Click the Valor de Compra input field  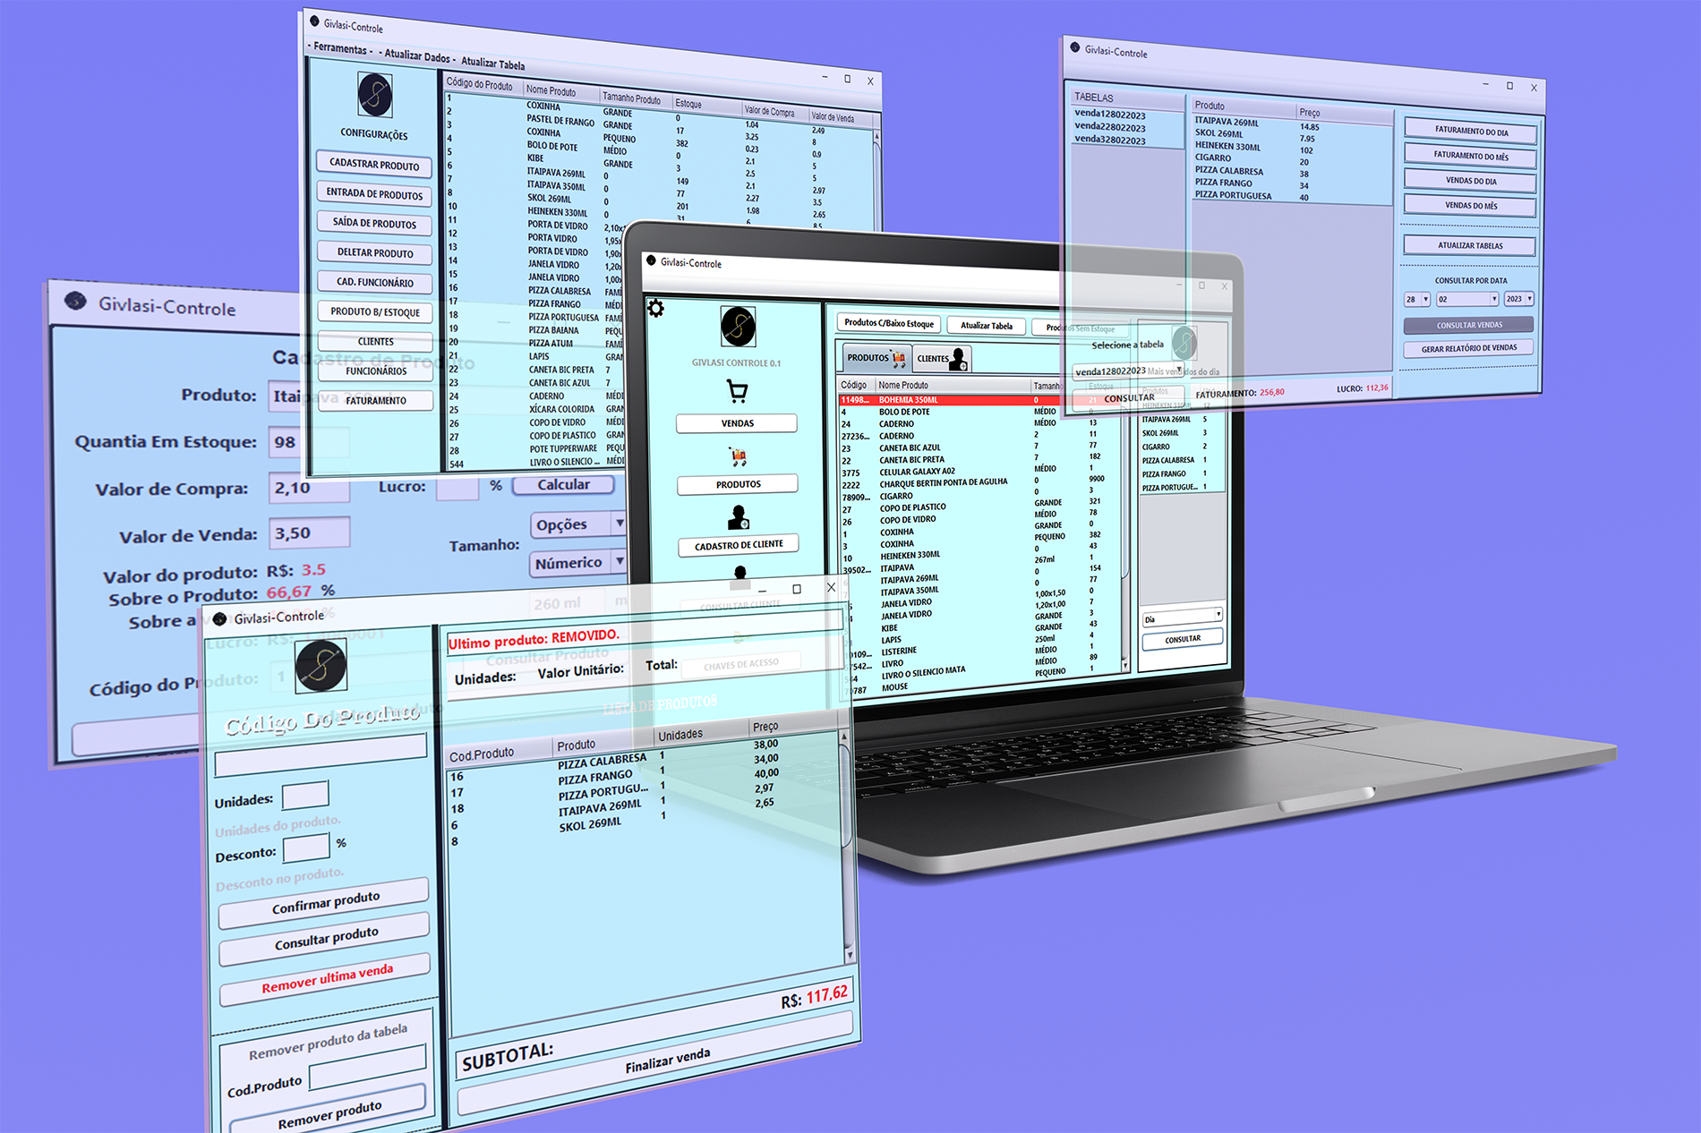point(309,488)
